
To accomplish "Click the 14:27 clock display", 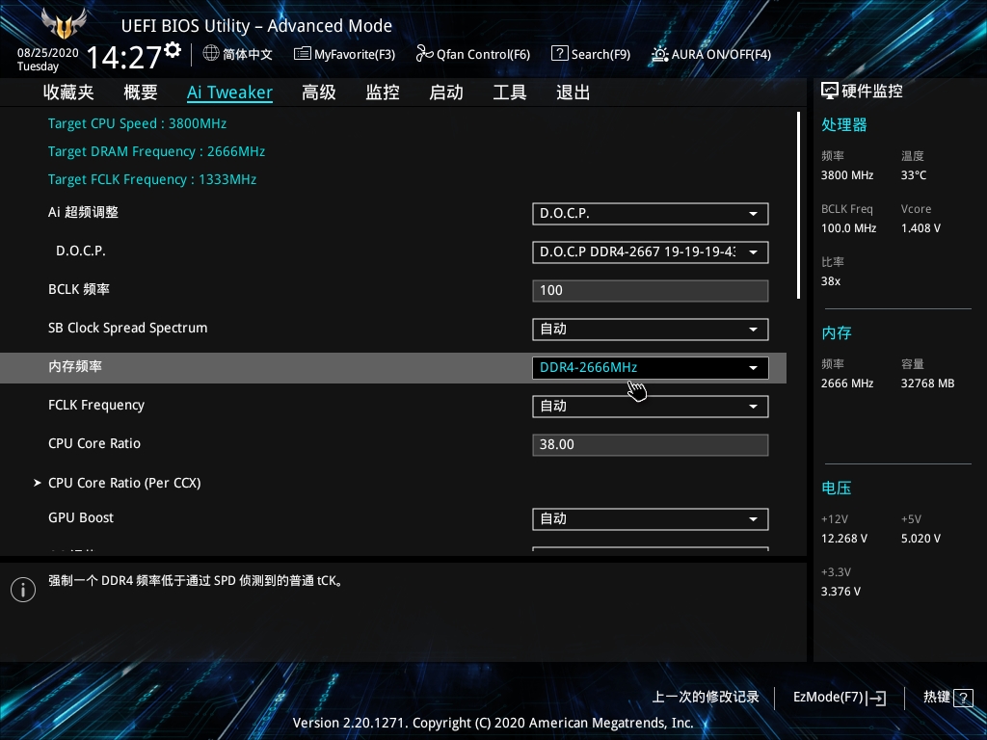I will pyautogui.click(x=124, y=58).
